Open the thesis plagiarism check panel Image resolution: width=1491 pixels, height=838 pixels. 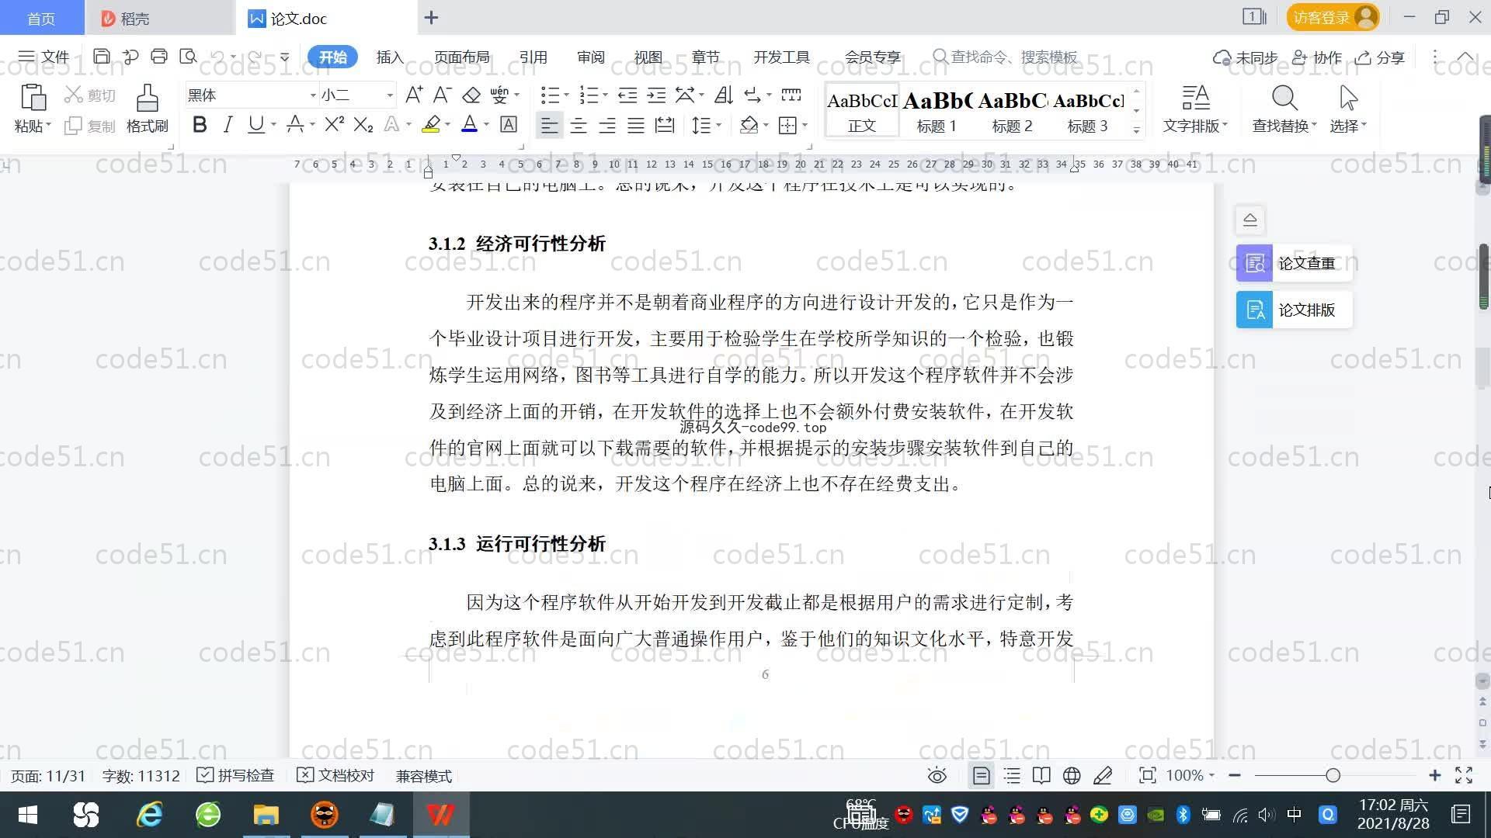[x=1294, y=263]
